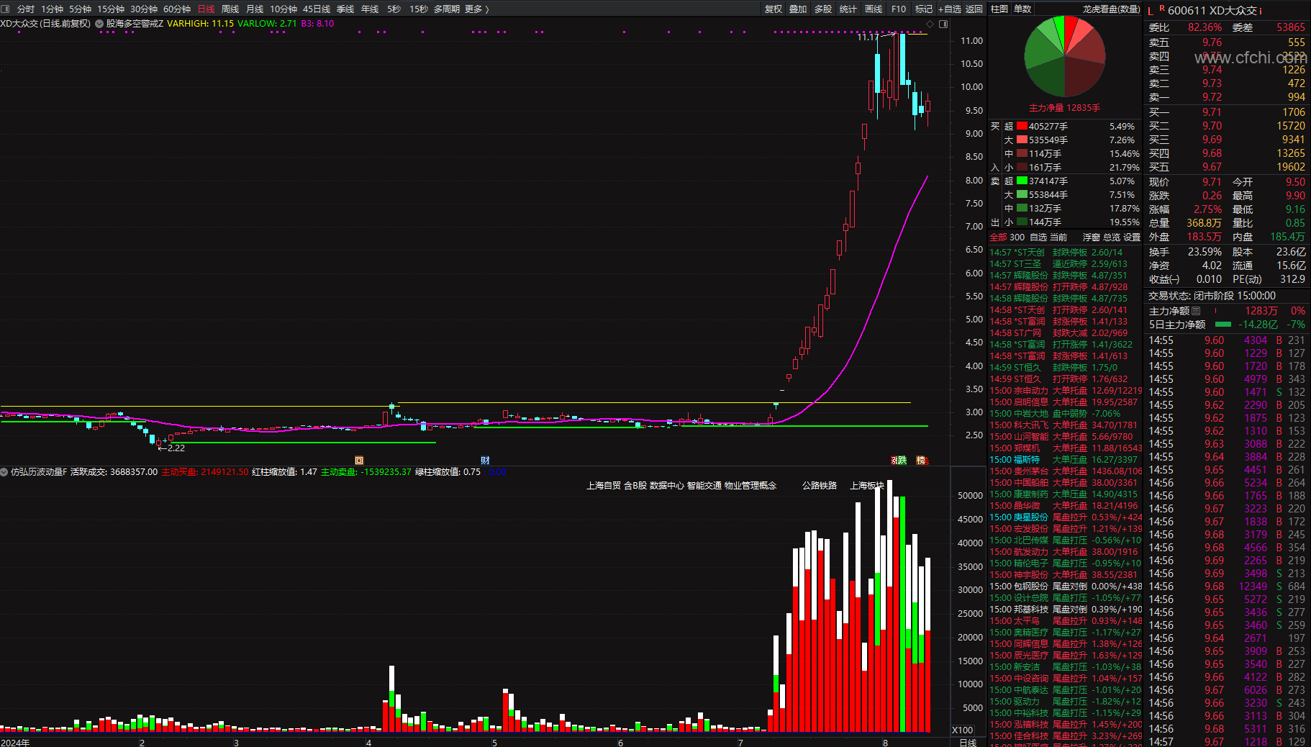Click the 标记 mark button
This screenshot has width=1311, height=747.
924,9
